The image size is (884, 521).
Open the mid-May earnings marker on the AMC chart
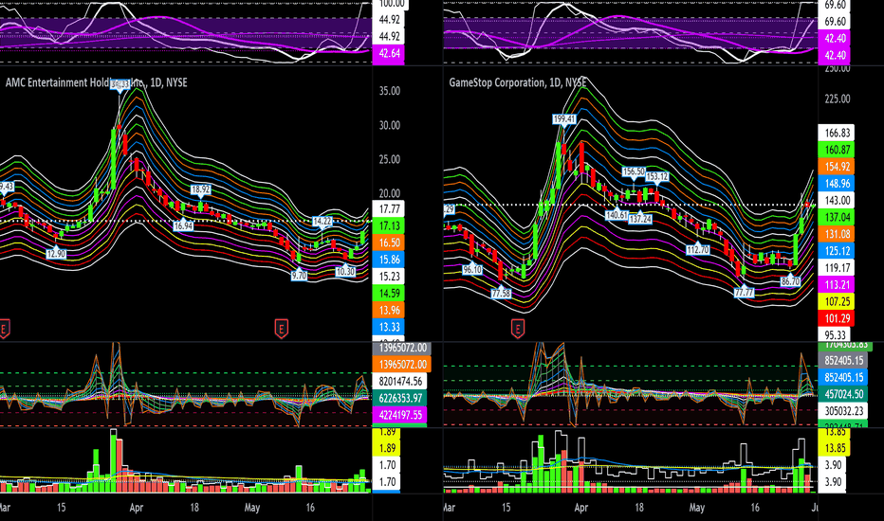[x=282, y=328]
